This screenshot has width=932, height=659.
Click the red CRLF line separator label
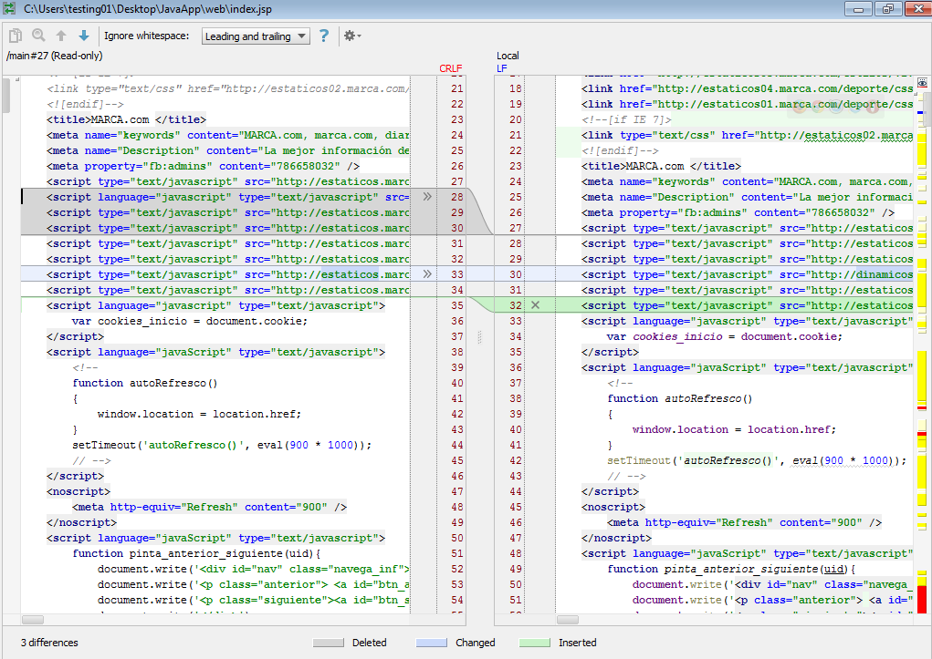coord(451,68)
